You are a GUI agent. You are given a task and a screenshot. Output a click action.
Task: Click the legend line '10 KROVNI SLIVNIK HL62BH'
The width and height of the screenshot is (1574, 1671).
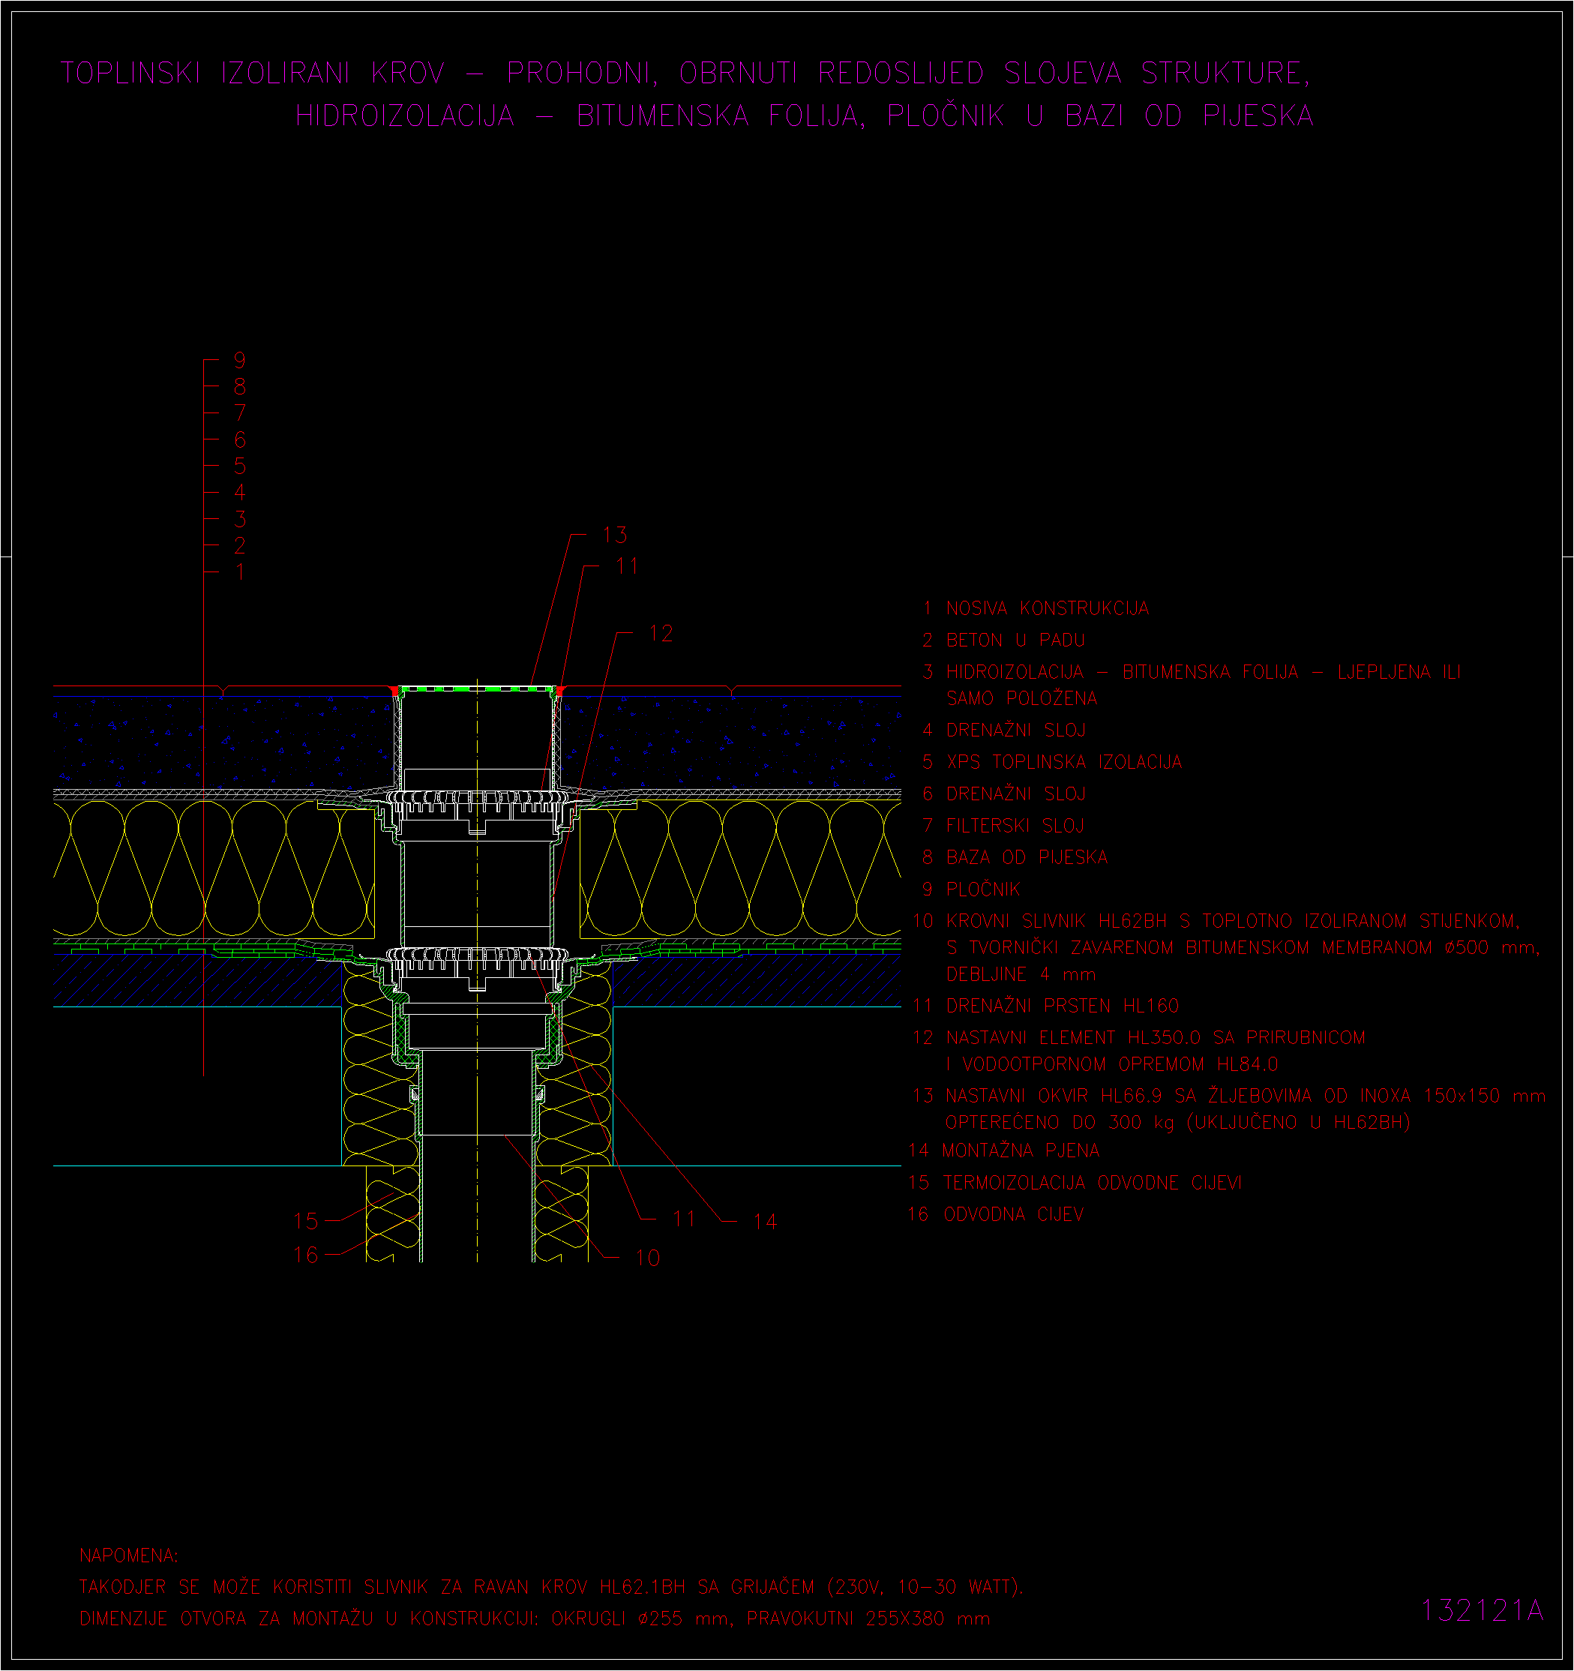click(x=1216, y=921)
